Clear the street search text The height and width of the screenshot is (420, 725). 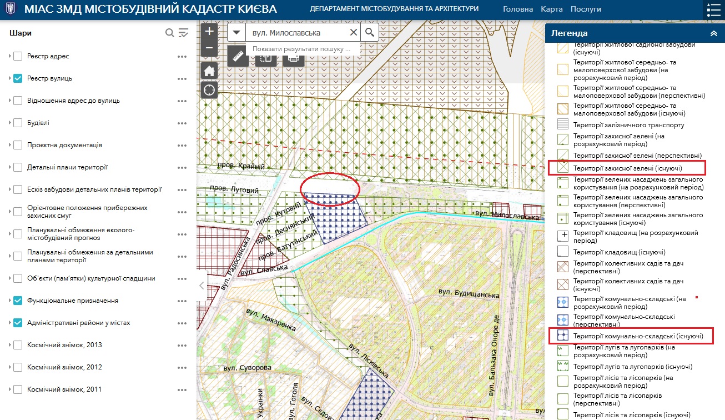tap(353, 33)
